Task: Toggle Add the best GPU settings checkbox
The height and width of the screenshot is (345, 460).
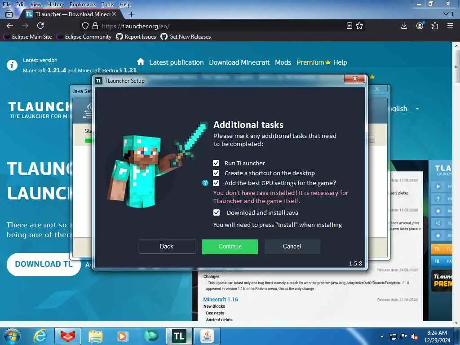Action: (x=216, y=183)
